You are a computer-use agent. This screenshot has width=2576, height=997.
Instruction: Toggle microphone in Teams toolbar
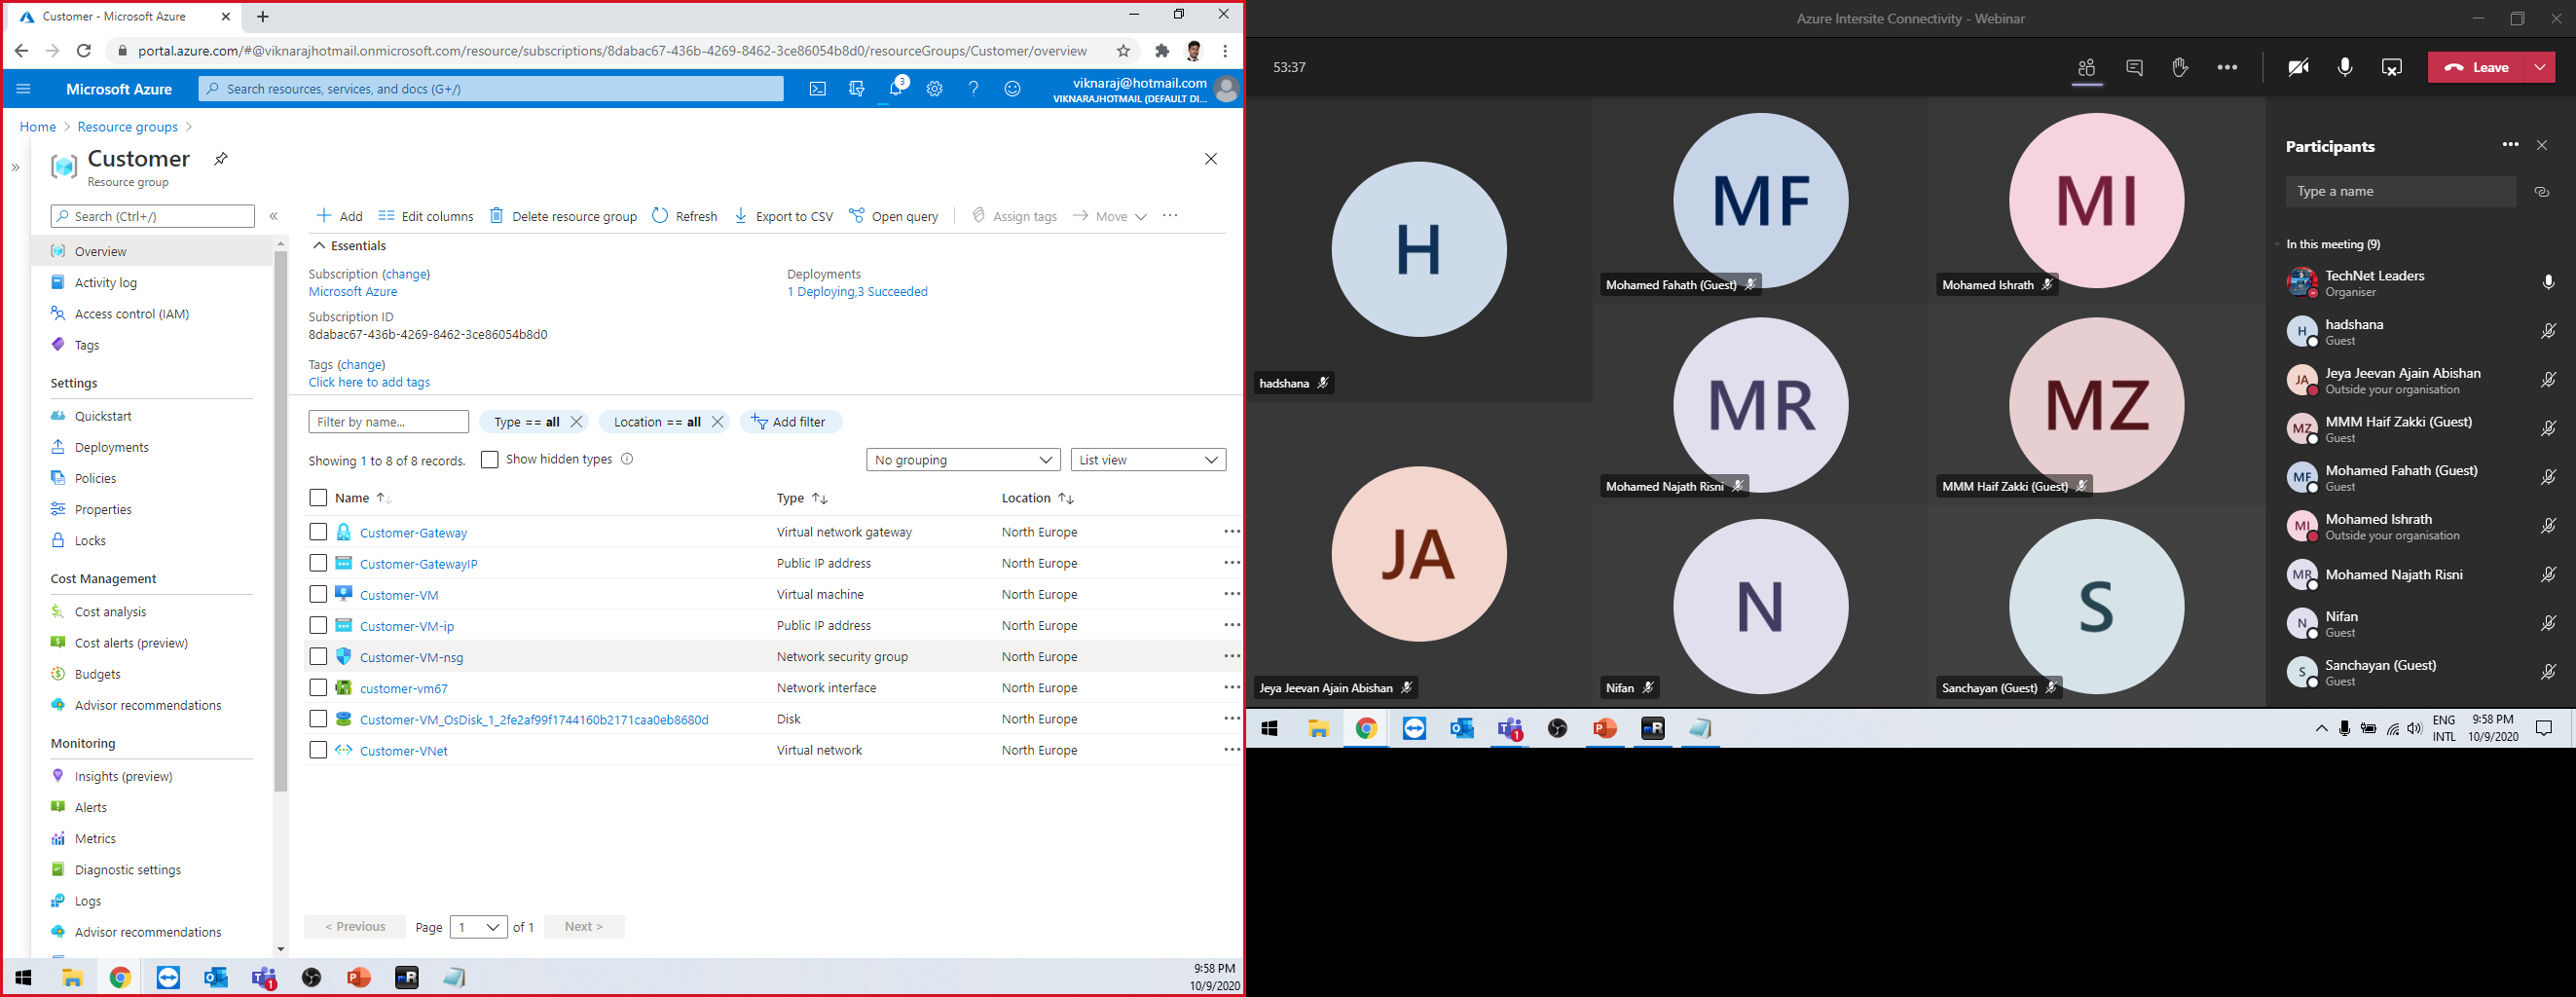(2345, 68)
